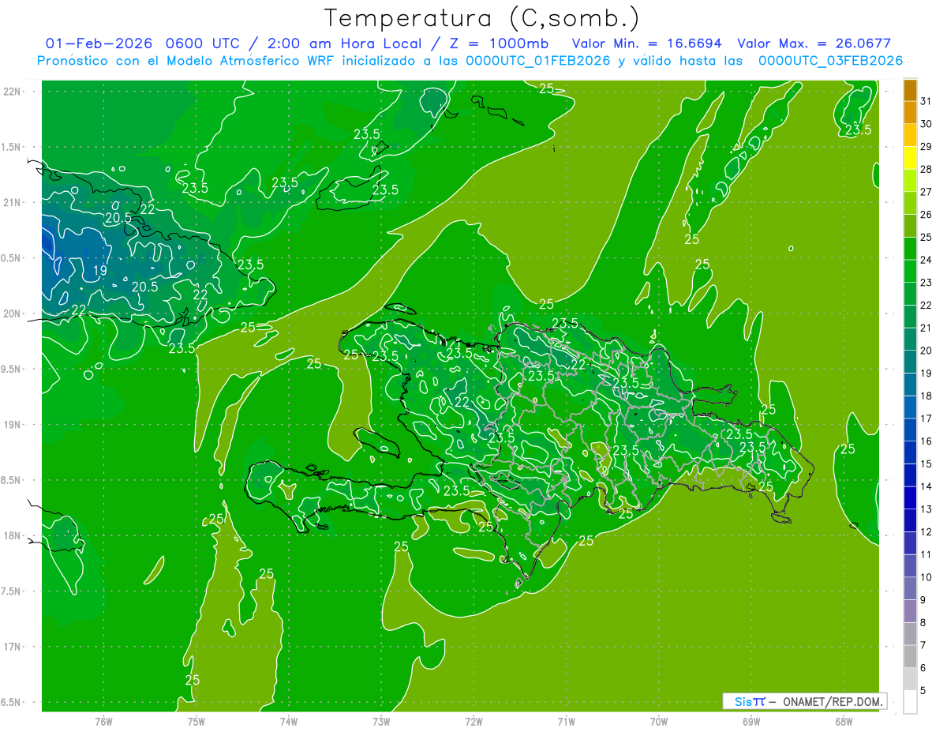Viewport: 947px width, 732px height.
Task: Click the '70W' longitude axis label
Action: (659, 722)
